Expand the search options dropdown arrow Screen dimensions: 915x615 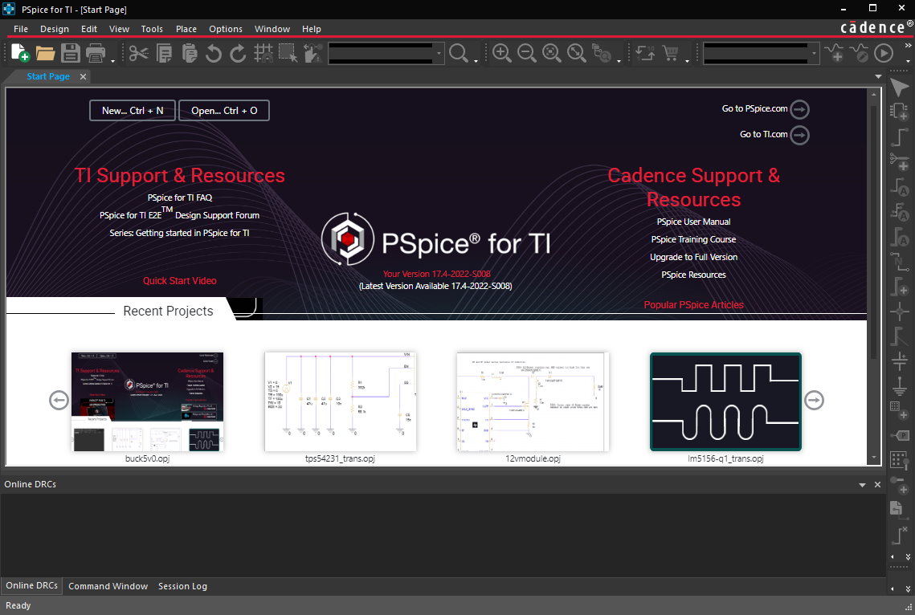(476, 60)
